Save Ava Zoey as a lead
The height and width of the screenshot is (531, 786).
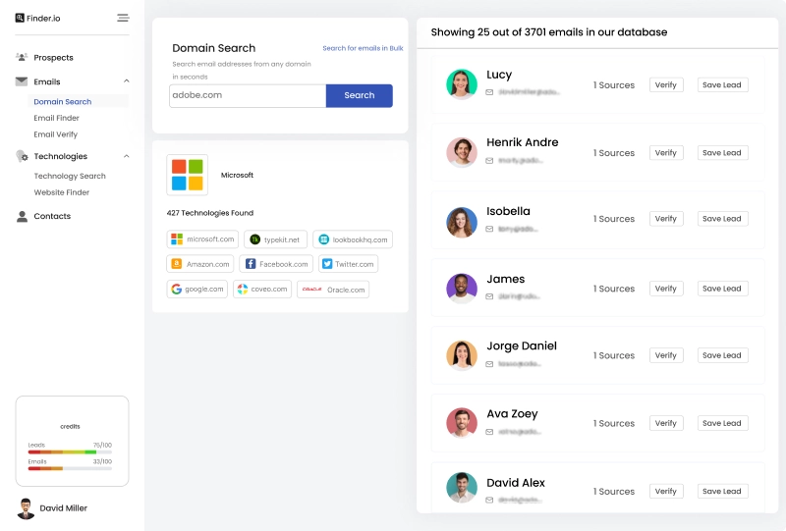pos(722,423)
